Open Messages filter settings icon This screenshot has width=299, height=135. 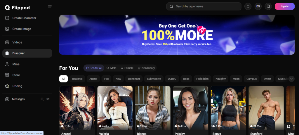coord(48,99)
